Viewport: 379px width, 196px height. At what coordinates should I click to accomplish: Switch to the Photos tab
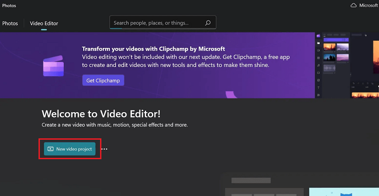[10, 24]
